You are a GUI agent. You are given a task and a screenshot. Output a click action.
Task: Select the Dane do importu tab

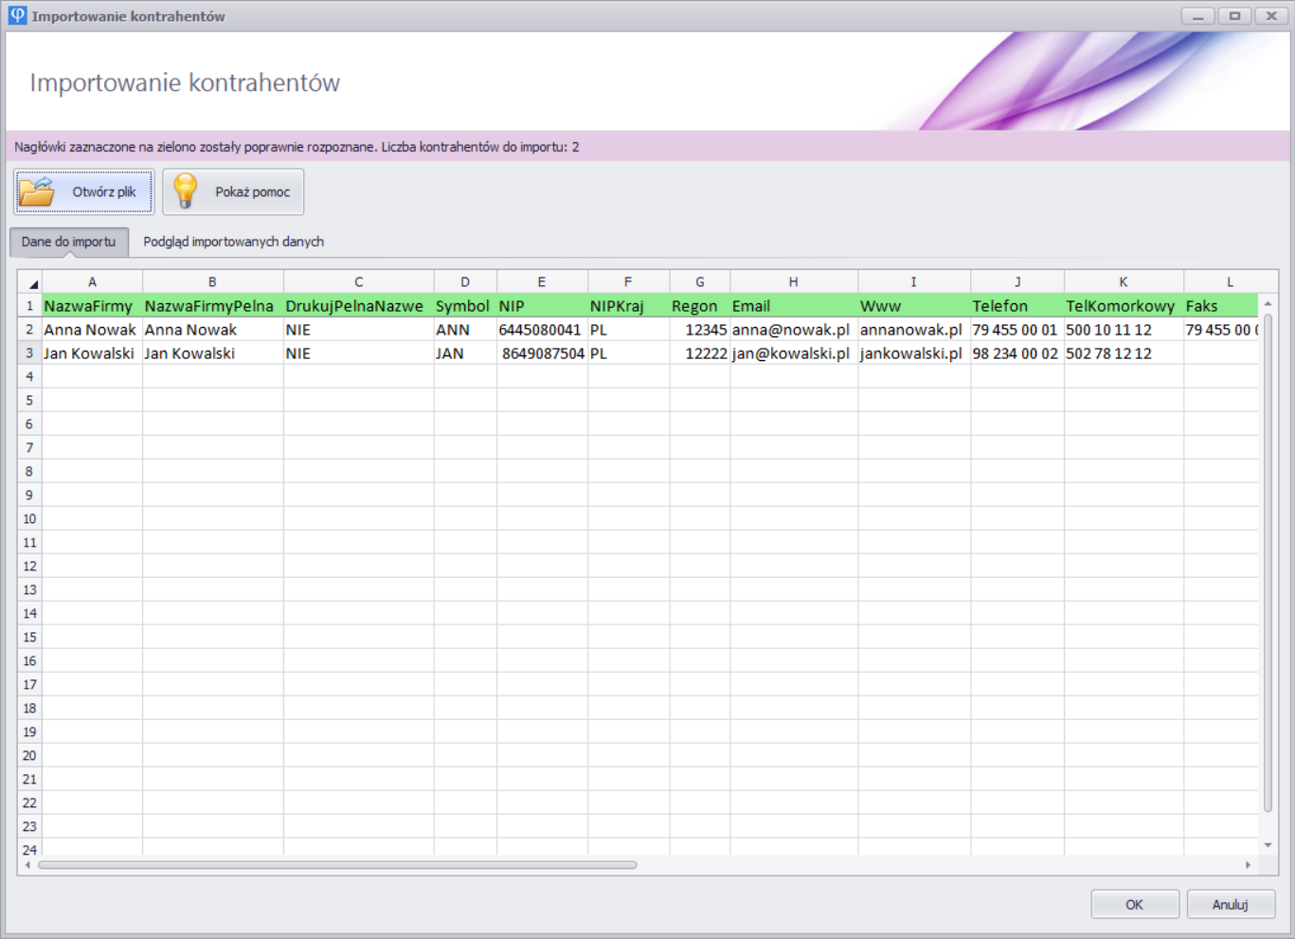68,242
